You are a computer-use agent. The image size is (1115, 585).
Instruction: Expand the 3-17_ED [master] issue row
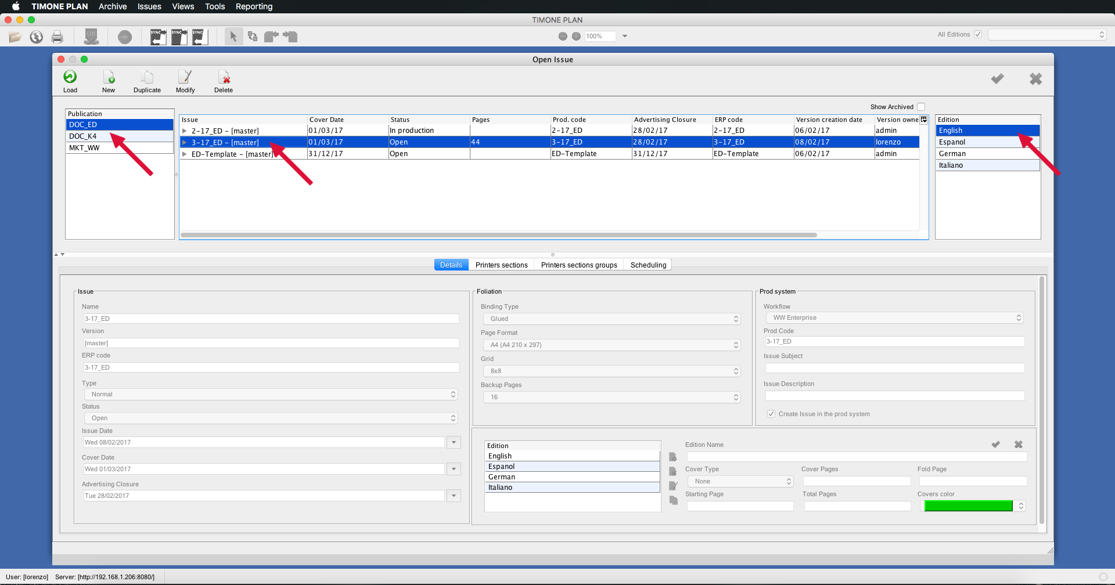tap(185, 142)
